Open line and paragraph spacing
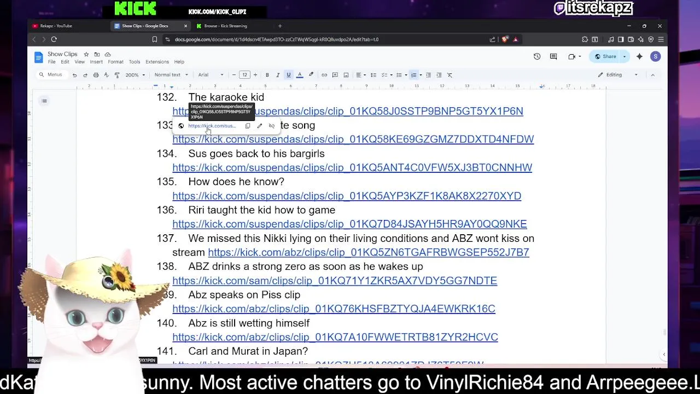 (x=374, y=75)
